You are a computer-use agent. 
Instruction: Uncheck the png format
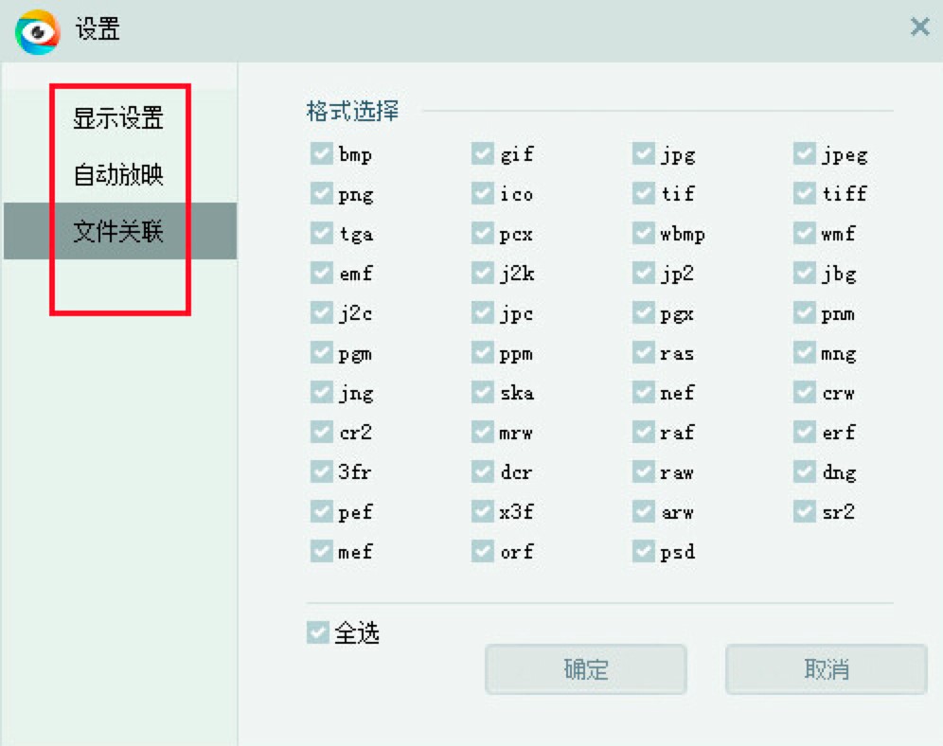click(x=320, y=193)
